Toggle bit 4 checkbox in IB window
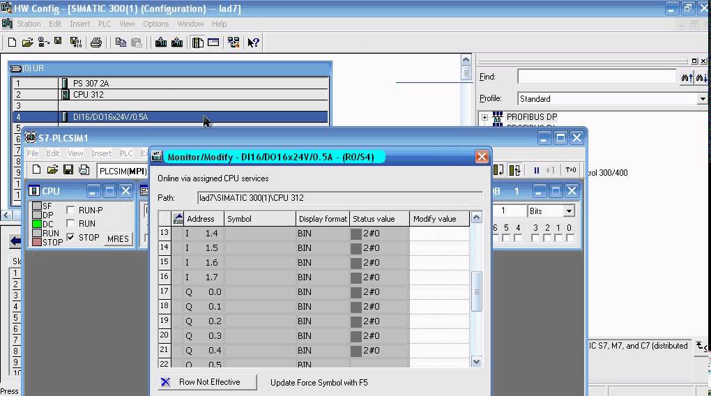This screenshot has width=711, height=396. (x=518, y=237)
